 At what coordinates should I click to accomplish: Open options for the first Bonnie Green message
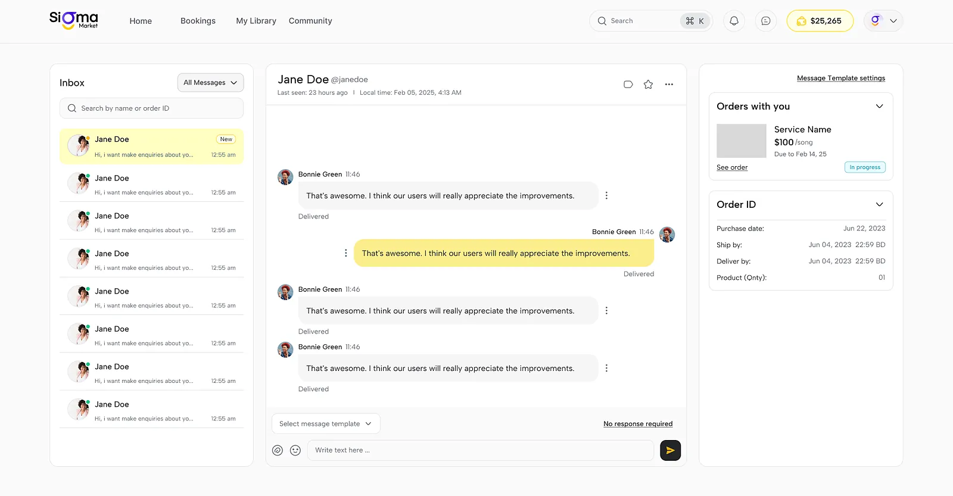[606, 195]
